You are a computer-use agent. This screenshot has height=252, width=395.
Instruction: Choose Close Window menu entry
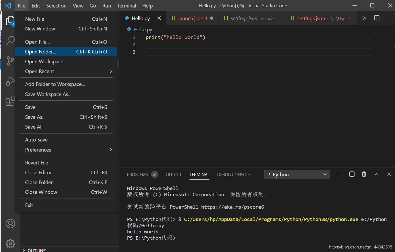pos(66,192)
